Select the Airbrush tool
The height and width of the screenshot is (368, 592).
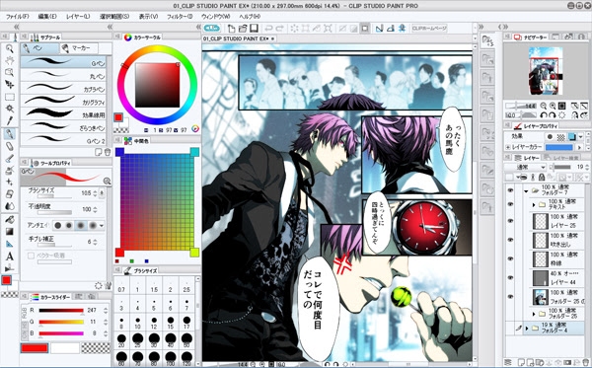[x=10, y=171]
